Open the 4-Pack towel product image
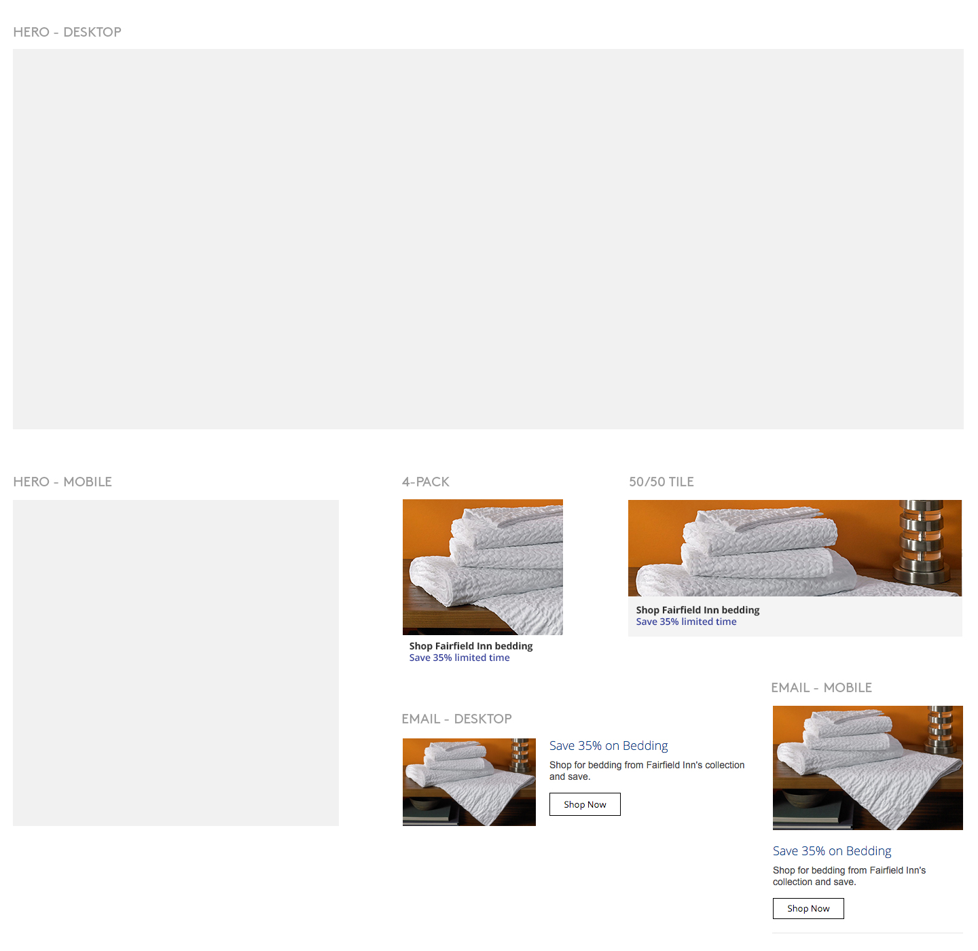Image resolution: width=978 pixels, height=951 pixels. coord(482,567)
